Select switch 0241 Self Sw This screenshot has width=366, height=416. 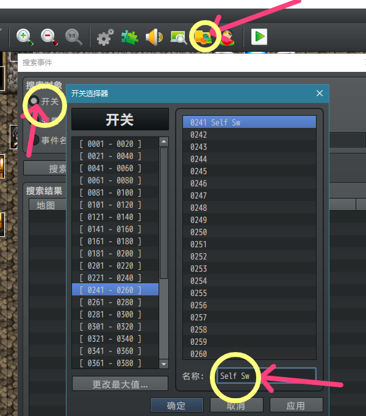249,122
